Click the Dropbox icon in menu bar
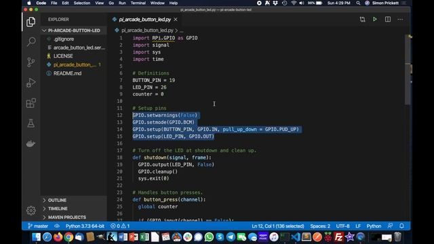 tap(275, 3)
